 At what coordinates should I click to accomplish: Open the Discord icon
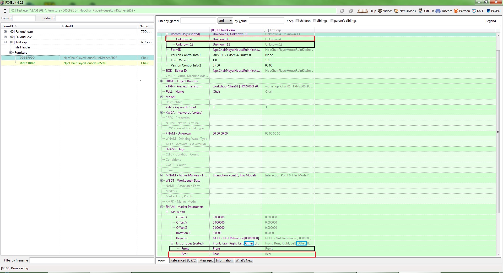[x=438, y=11]
